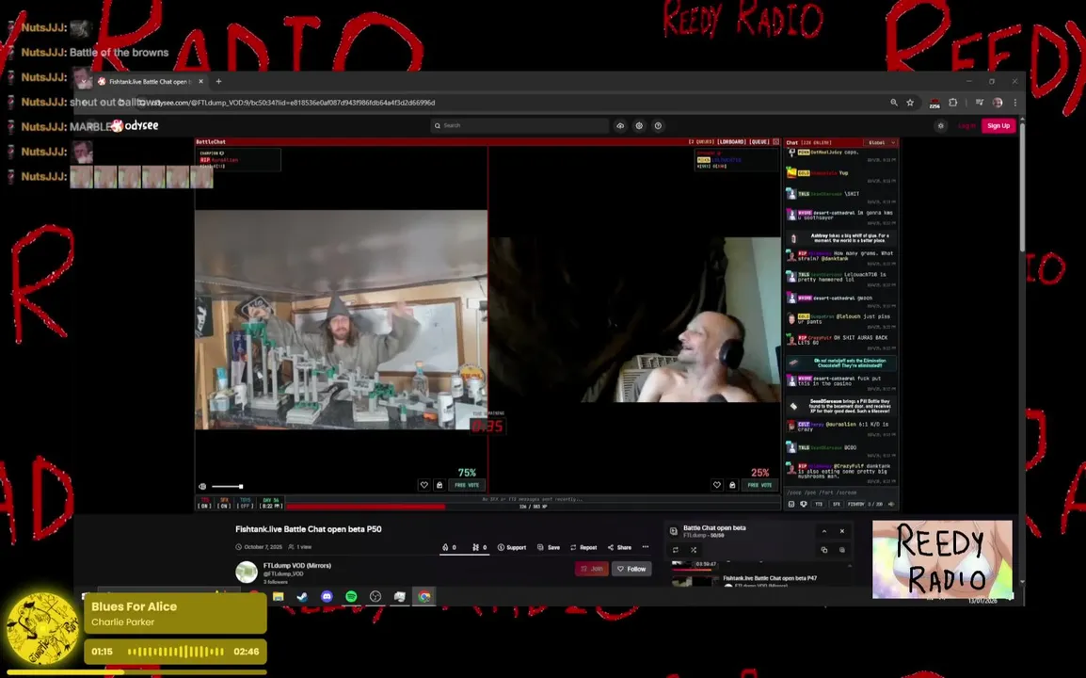Screen dimensions: 1086x678
Task: Click the Log In link
Action: [x=966, y=125]
